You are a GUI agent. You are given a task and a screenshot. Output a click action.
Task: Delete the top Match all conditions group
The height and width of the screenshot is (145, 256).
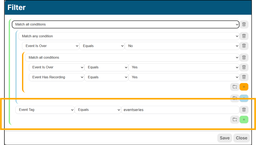click(244, 25)
